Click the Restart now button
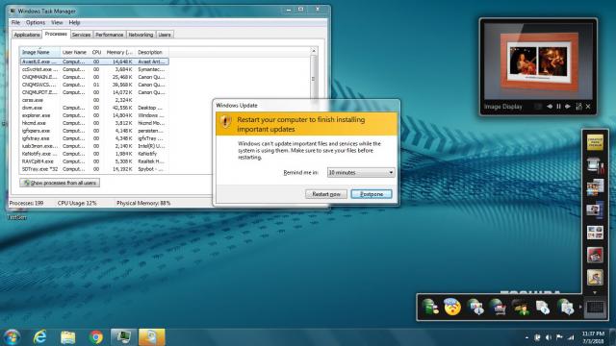Viewport: 616px width, 346px height. pos(326,194)
